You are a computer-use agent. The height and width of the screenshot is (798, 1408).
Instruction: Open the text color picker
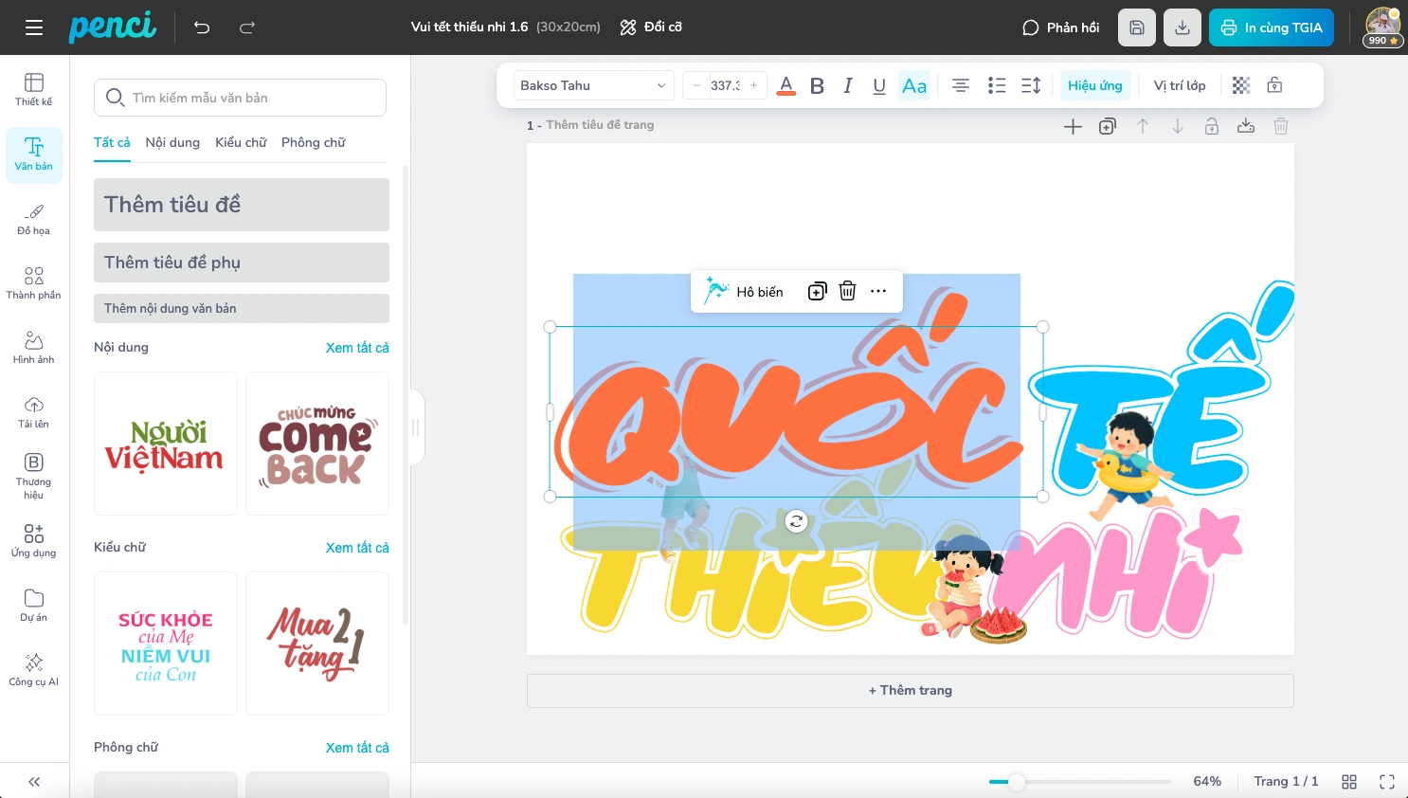[x=786, y=85]
